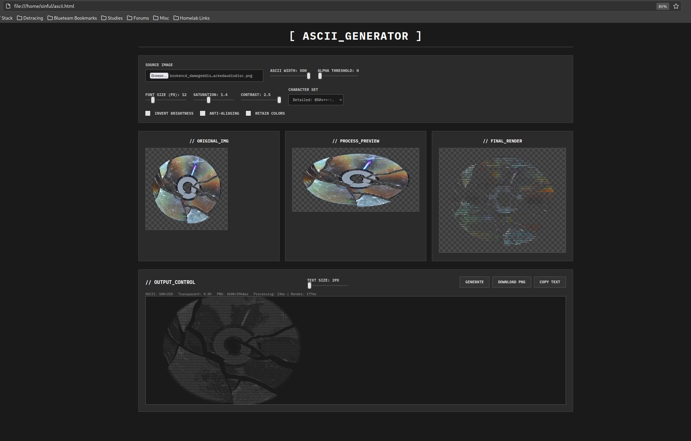Viewport: 691px width, 441px height.
Task: Adjust the Saturation slider
Action: (x=213, y=100)
